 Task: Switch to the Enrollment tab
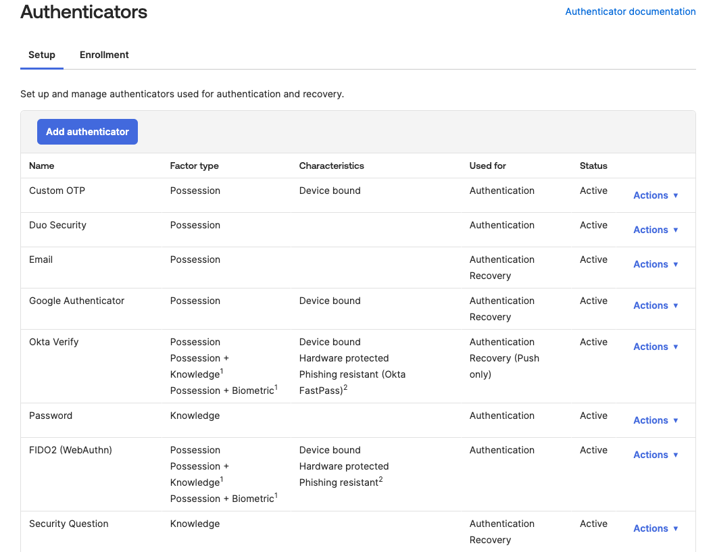(x=103, y=55)
